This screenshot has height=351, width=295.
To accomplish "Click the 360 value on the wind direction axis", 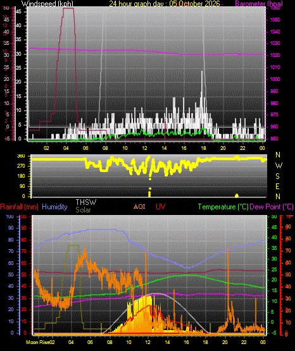I will [x=21, y=156].
